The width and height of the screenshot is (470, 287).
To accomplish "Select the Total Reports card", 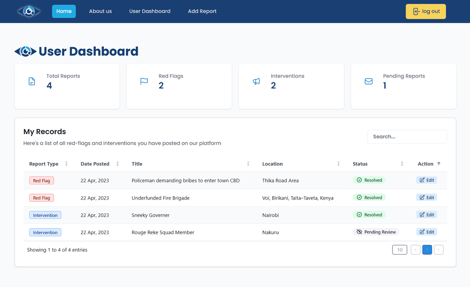I will point(67,87).
